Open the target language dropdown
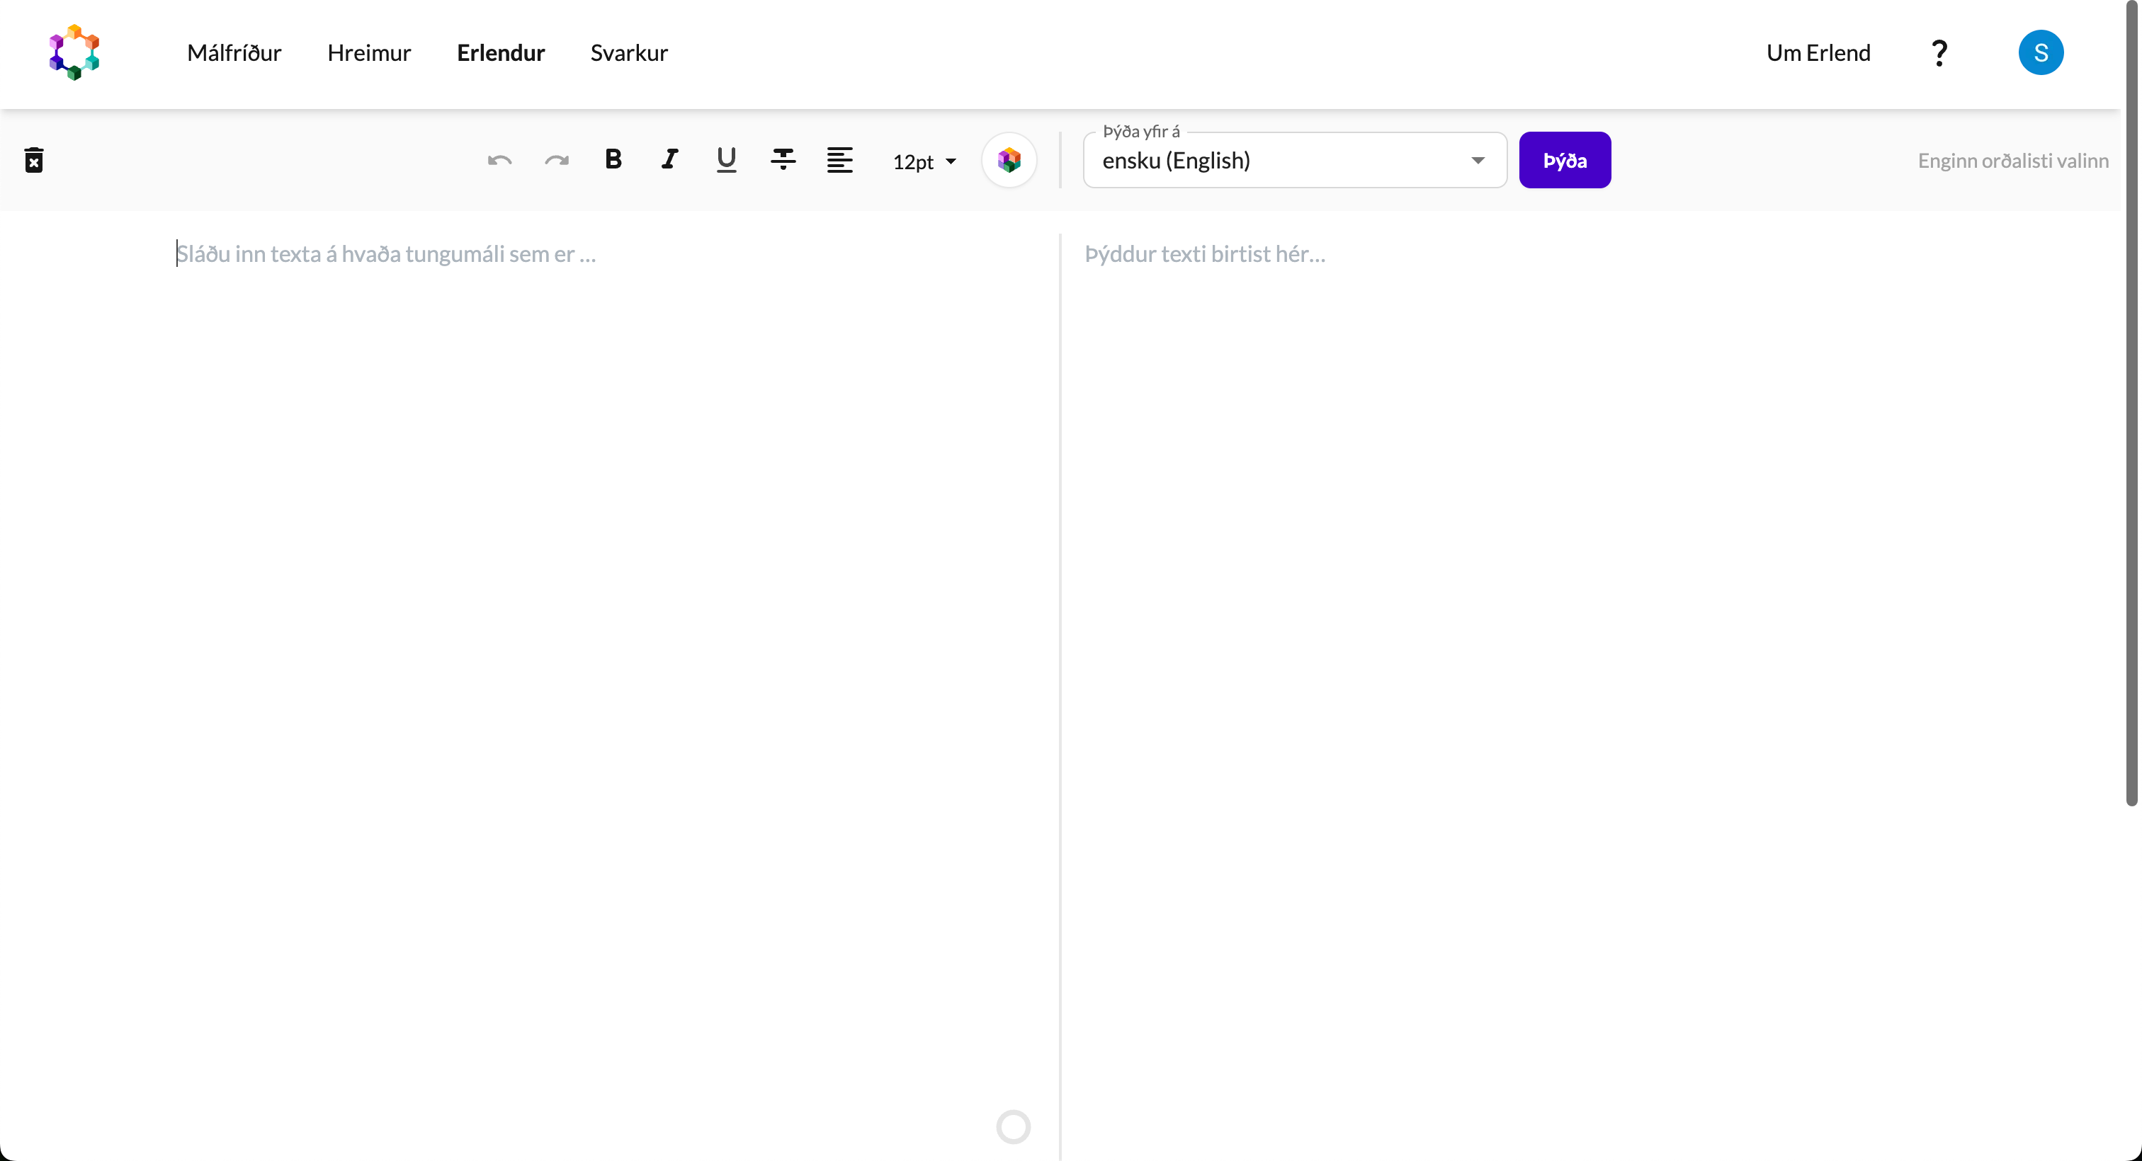The image size is (2142, 1161). [x=1295, y=161]
